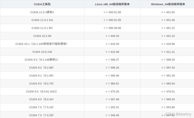Click the CUDA工具包 column header
This screenshot has width=194, height=118.
point(42,4)
